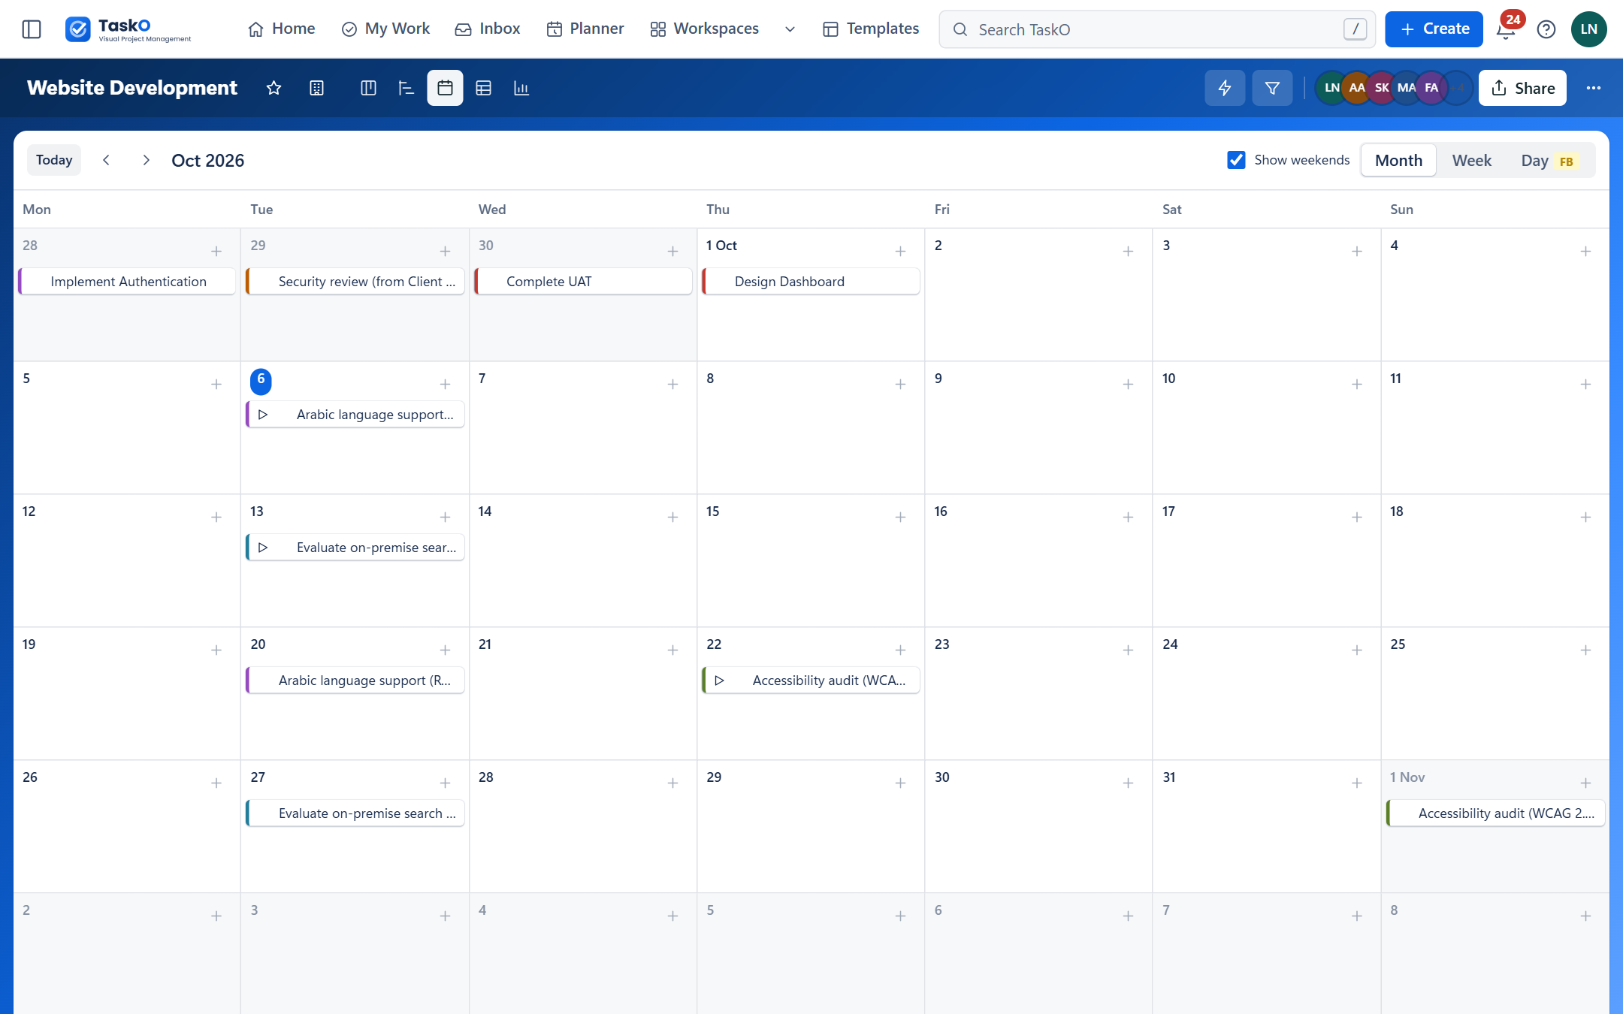
Task: Open the chart reports view icon
Action: (x=521, y=88)
